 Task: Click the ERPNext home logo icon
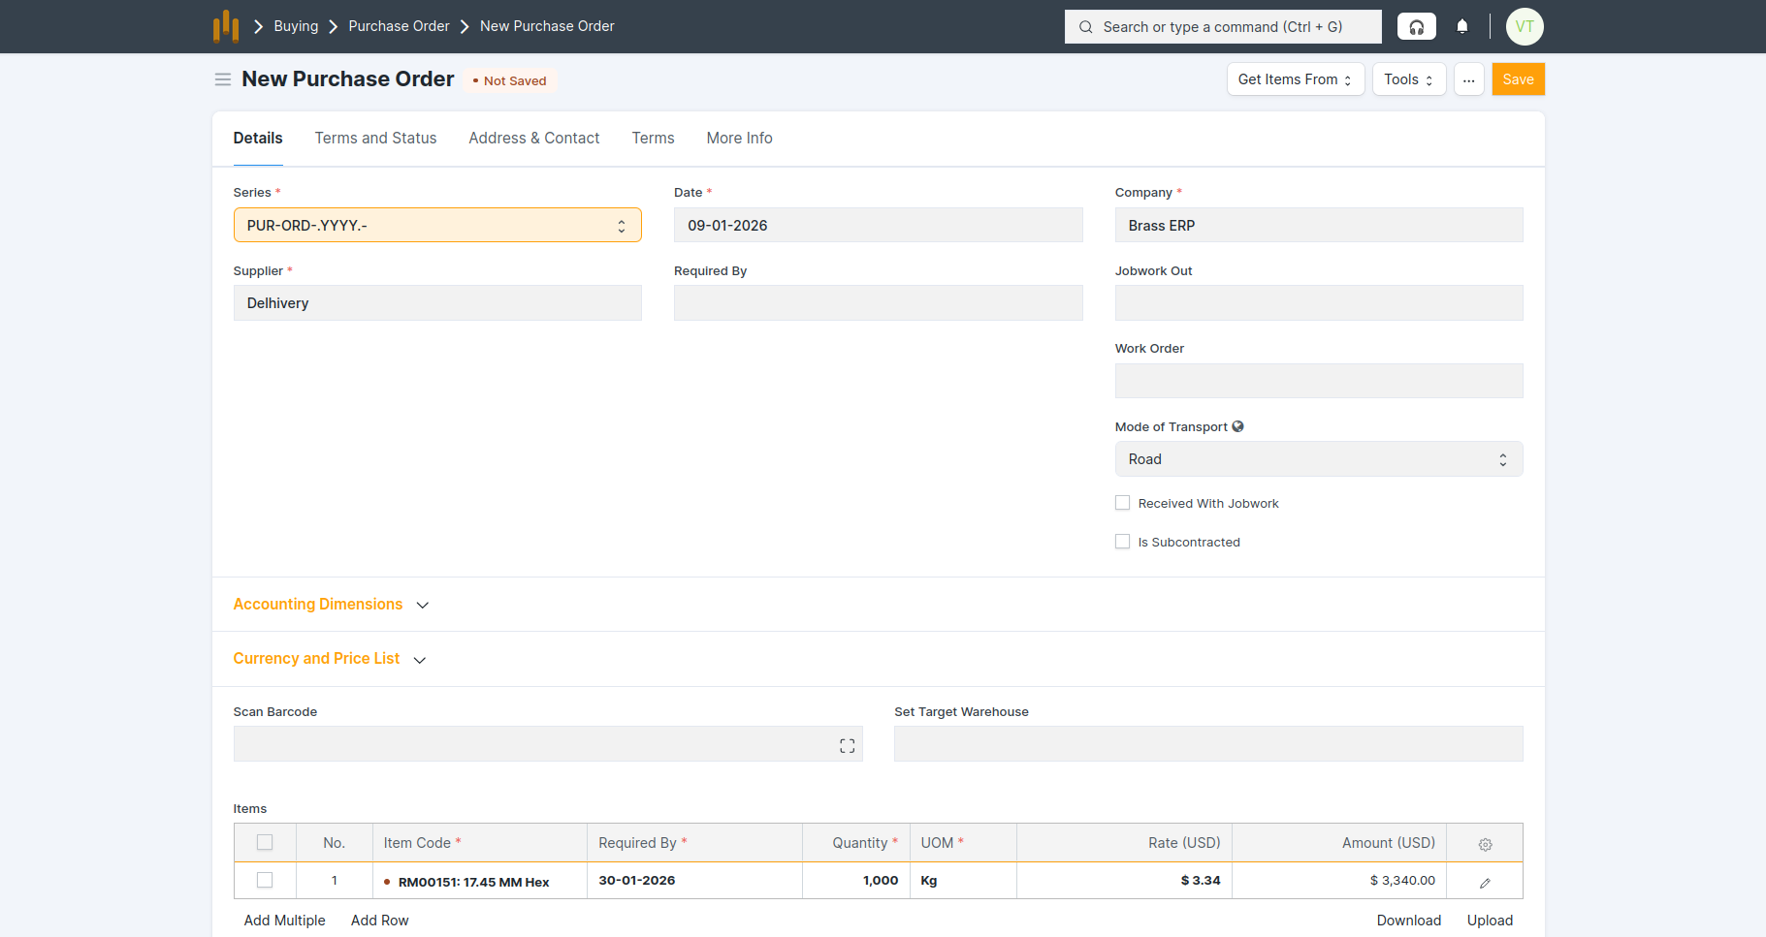click(225, 26)
